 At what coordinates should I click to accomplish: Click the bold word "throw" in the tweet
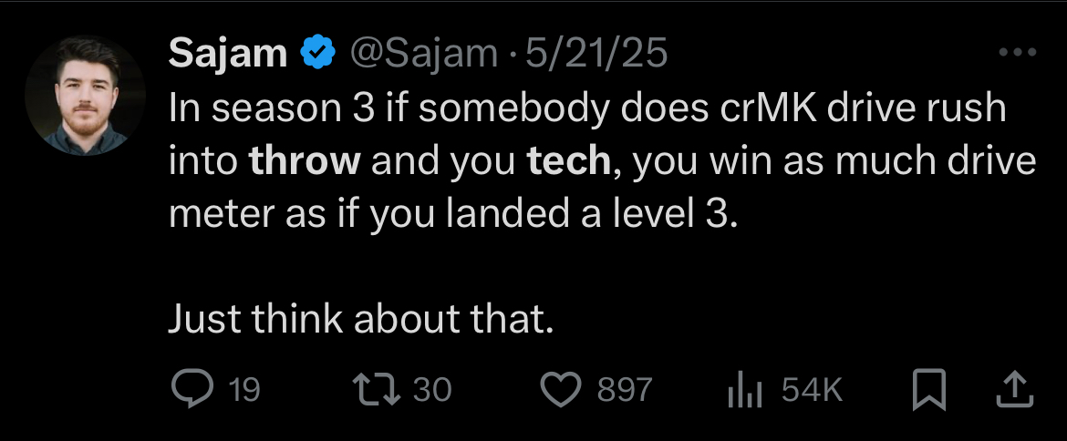305,162
